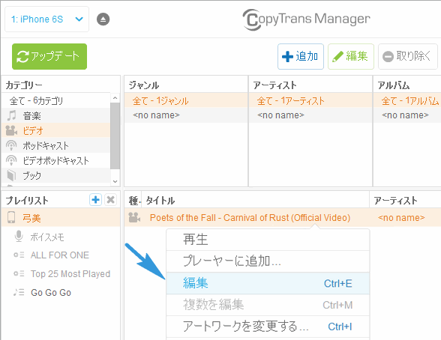Click video icon beside Poets of the Fall track
This screenshot has width=441, height=340.
134,218
